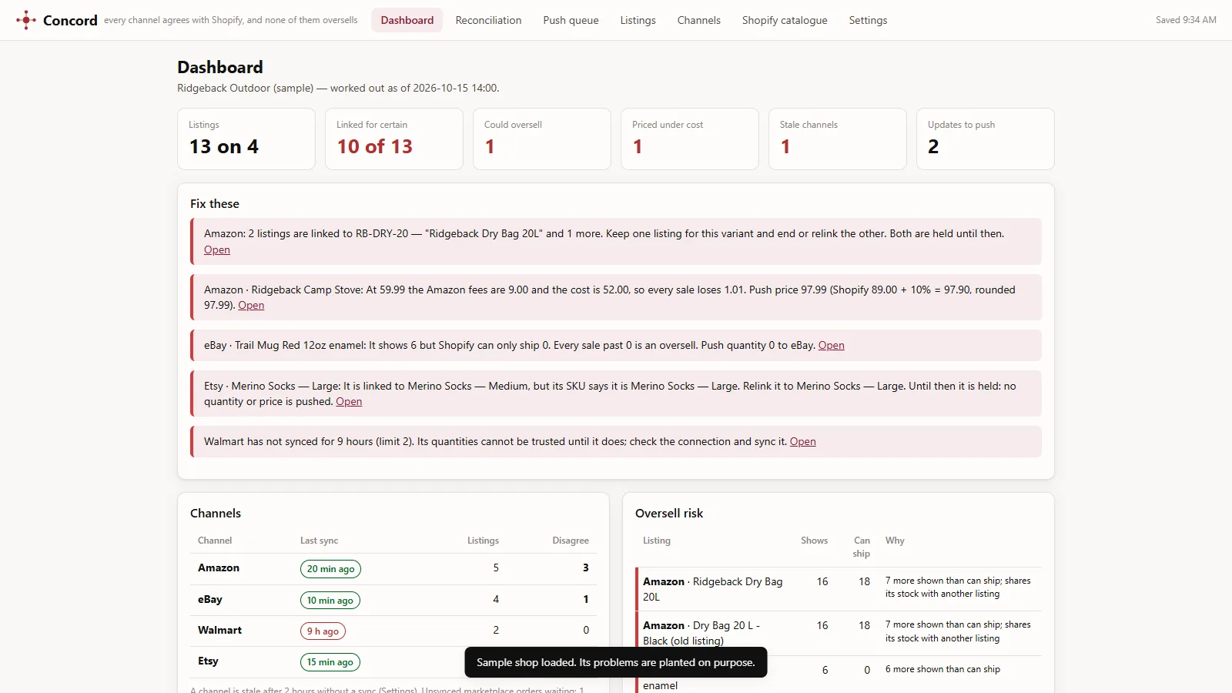Open the Settings tab

click(868, 20)
